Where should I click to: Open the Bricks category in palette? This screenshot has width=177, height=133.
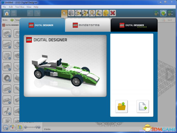pos(7,34)
